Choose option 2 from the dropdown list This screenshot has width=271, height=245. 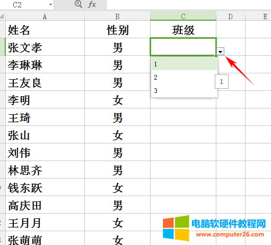pos(184,78)
